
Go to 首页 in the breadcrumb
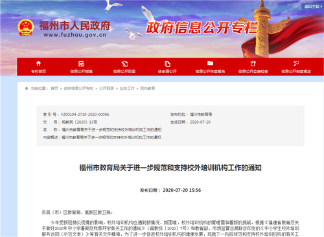54,88
